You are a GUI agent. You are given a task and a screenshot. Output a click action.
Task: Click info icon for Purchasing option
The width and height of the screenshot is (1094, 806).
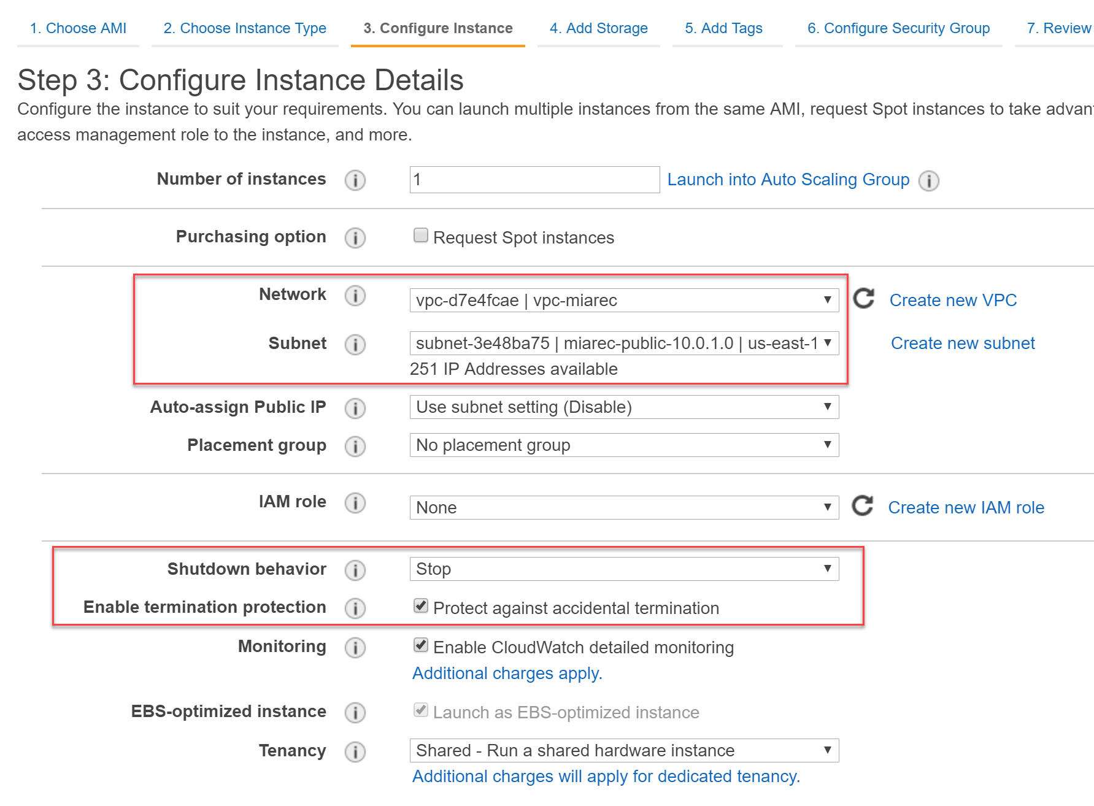355,238
